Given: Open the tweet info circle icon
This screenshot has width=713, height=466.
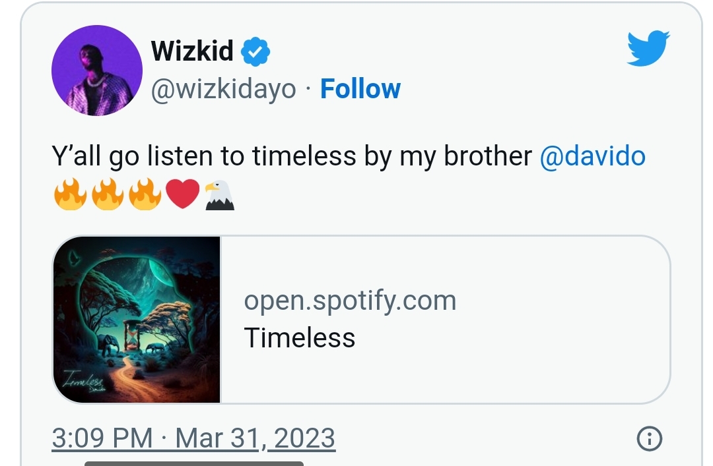Looking at the screenshot, I should pyautogui.click(x=650, y=439).
